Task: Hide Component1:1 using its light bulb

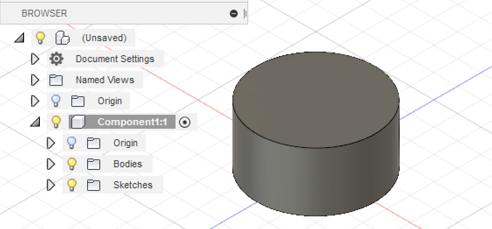Action: (56, 122)
